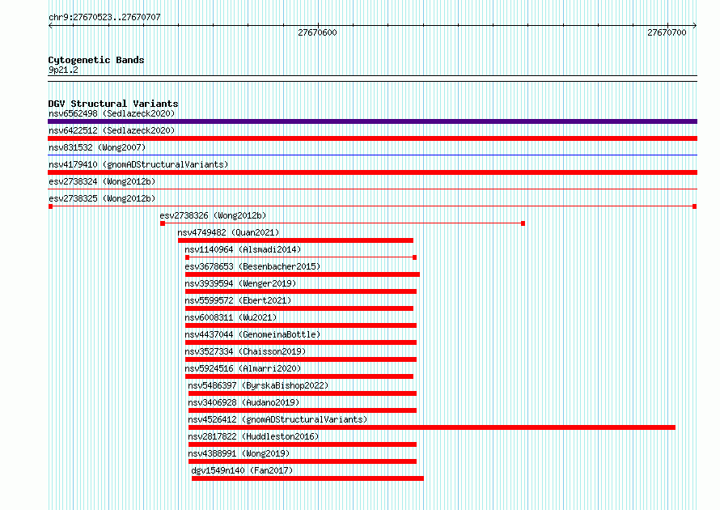Open nsv1140964 (Alsmadi2014) variant label
The image size is (720, 510).
[x=243, y=249]
